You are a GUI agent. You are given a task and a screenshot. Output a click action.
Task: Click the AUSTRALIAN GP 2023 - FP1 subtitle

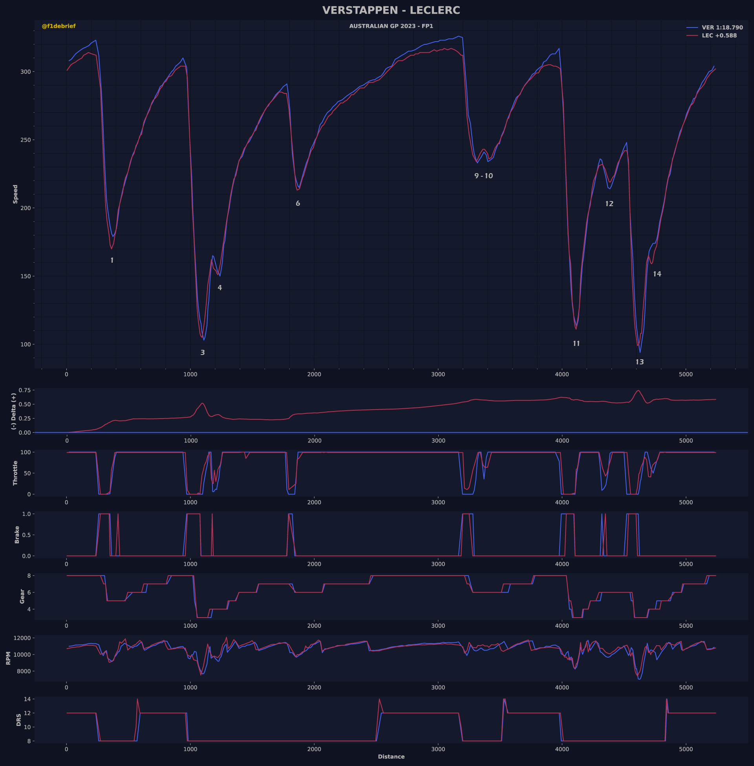coord(391,26)
